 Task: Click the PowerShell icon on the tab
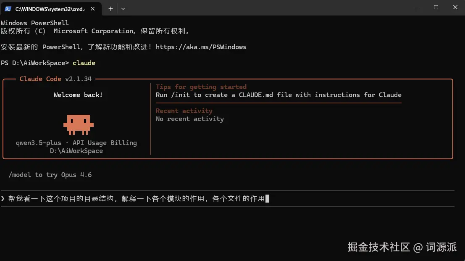coord(8,9)
